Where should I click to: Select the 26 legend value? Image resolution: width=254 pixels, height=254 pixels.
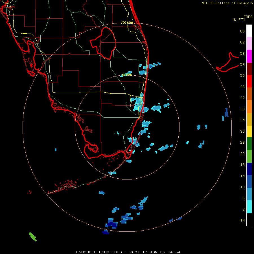[x=242, y=143]
